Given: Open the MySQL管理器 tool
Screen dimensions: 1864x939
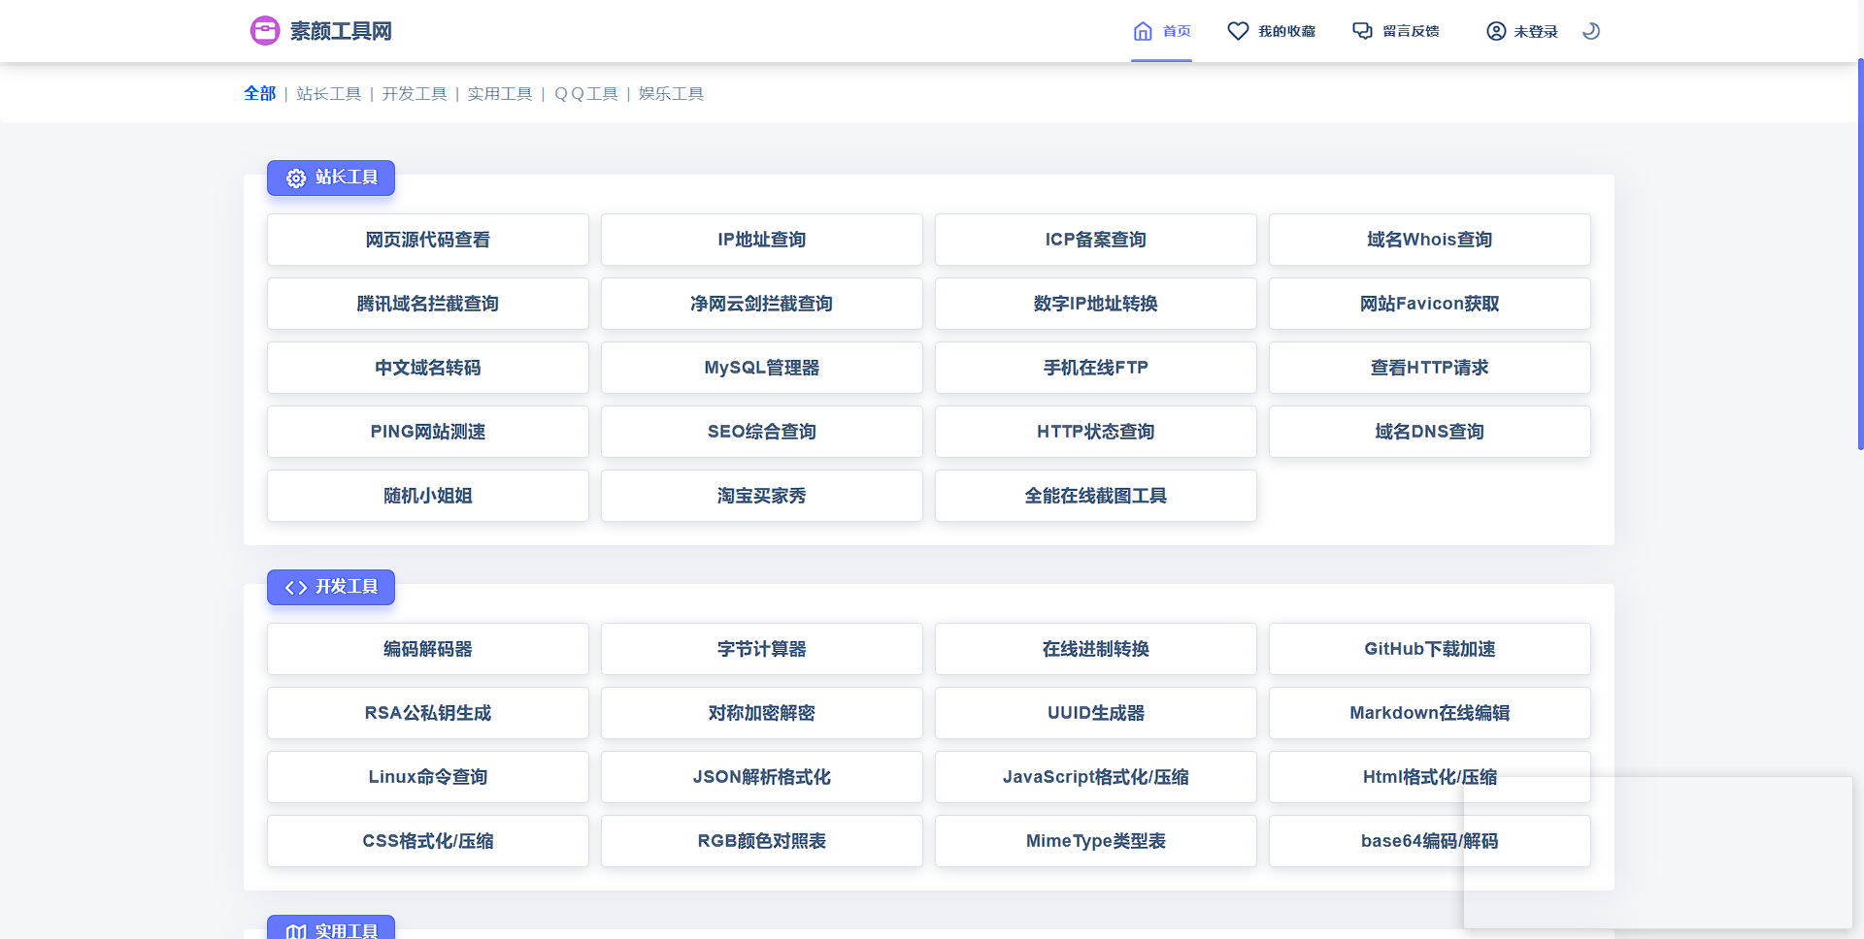Looking at the screenshot, I should [762, 368].
